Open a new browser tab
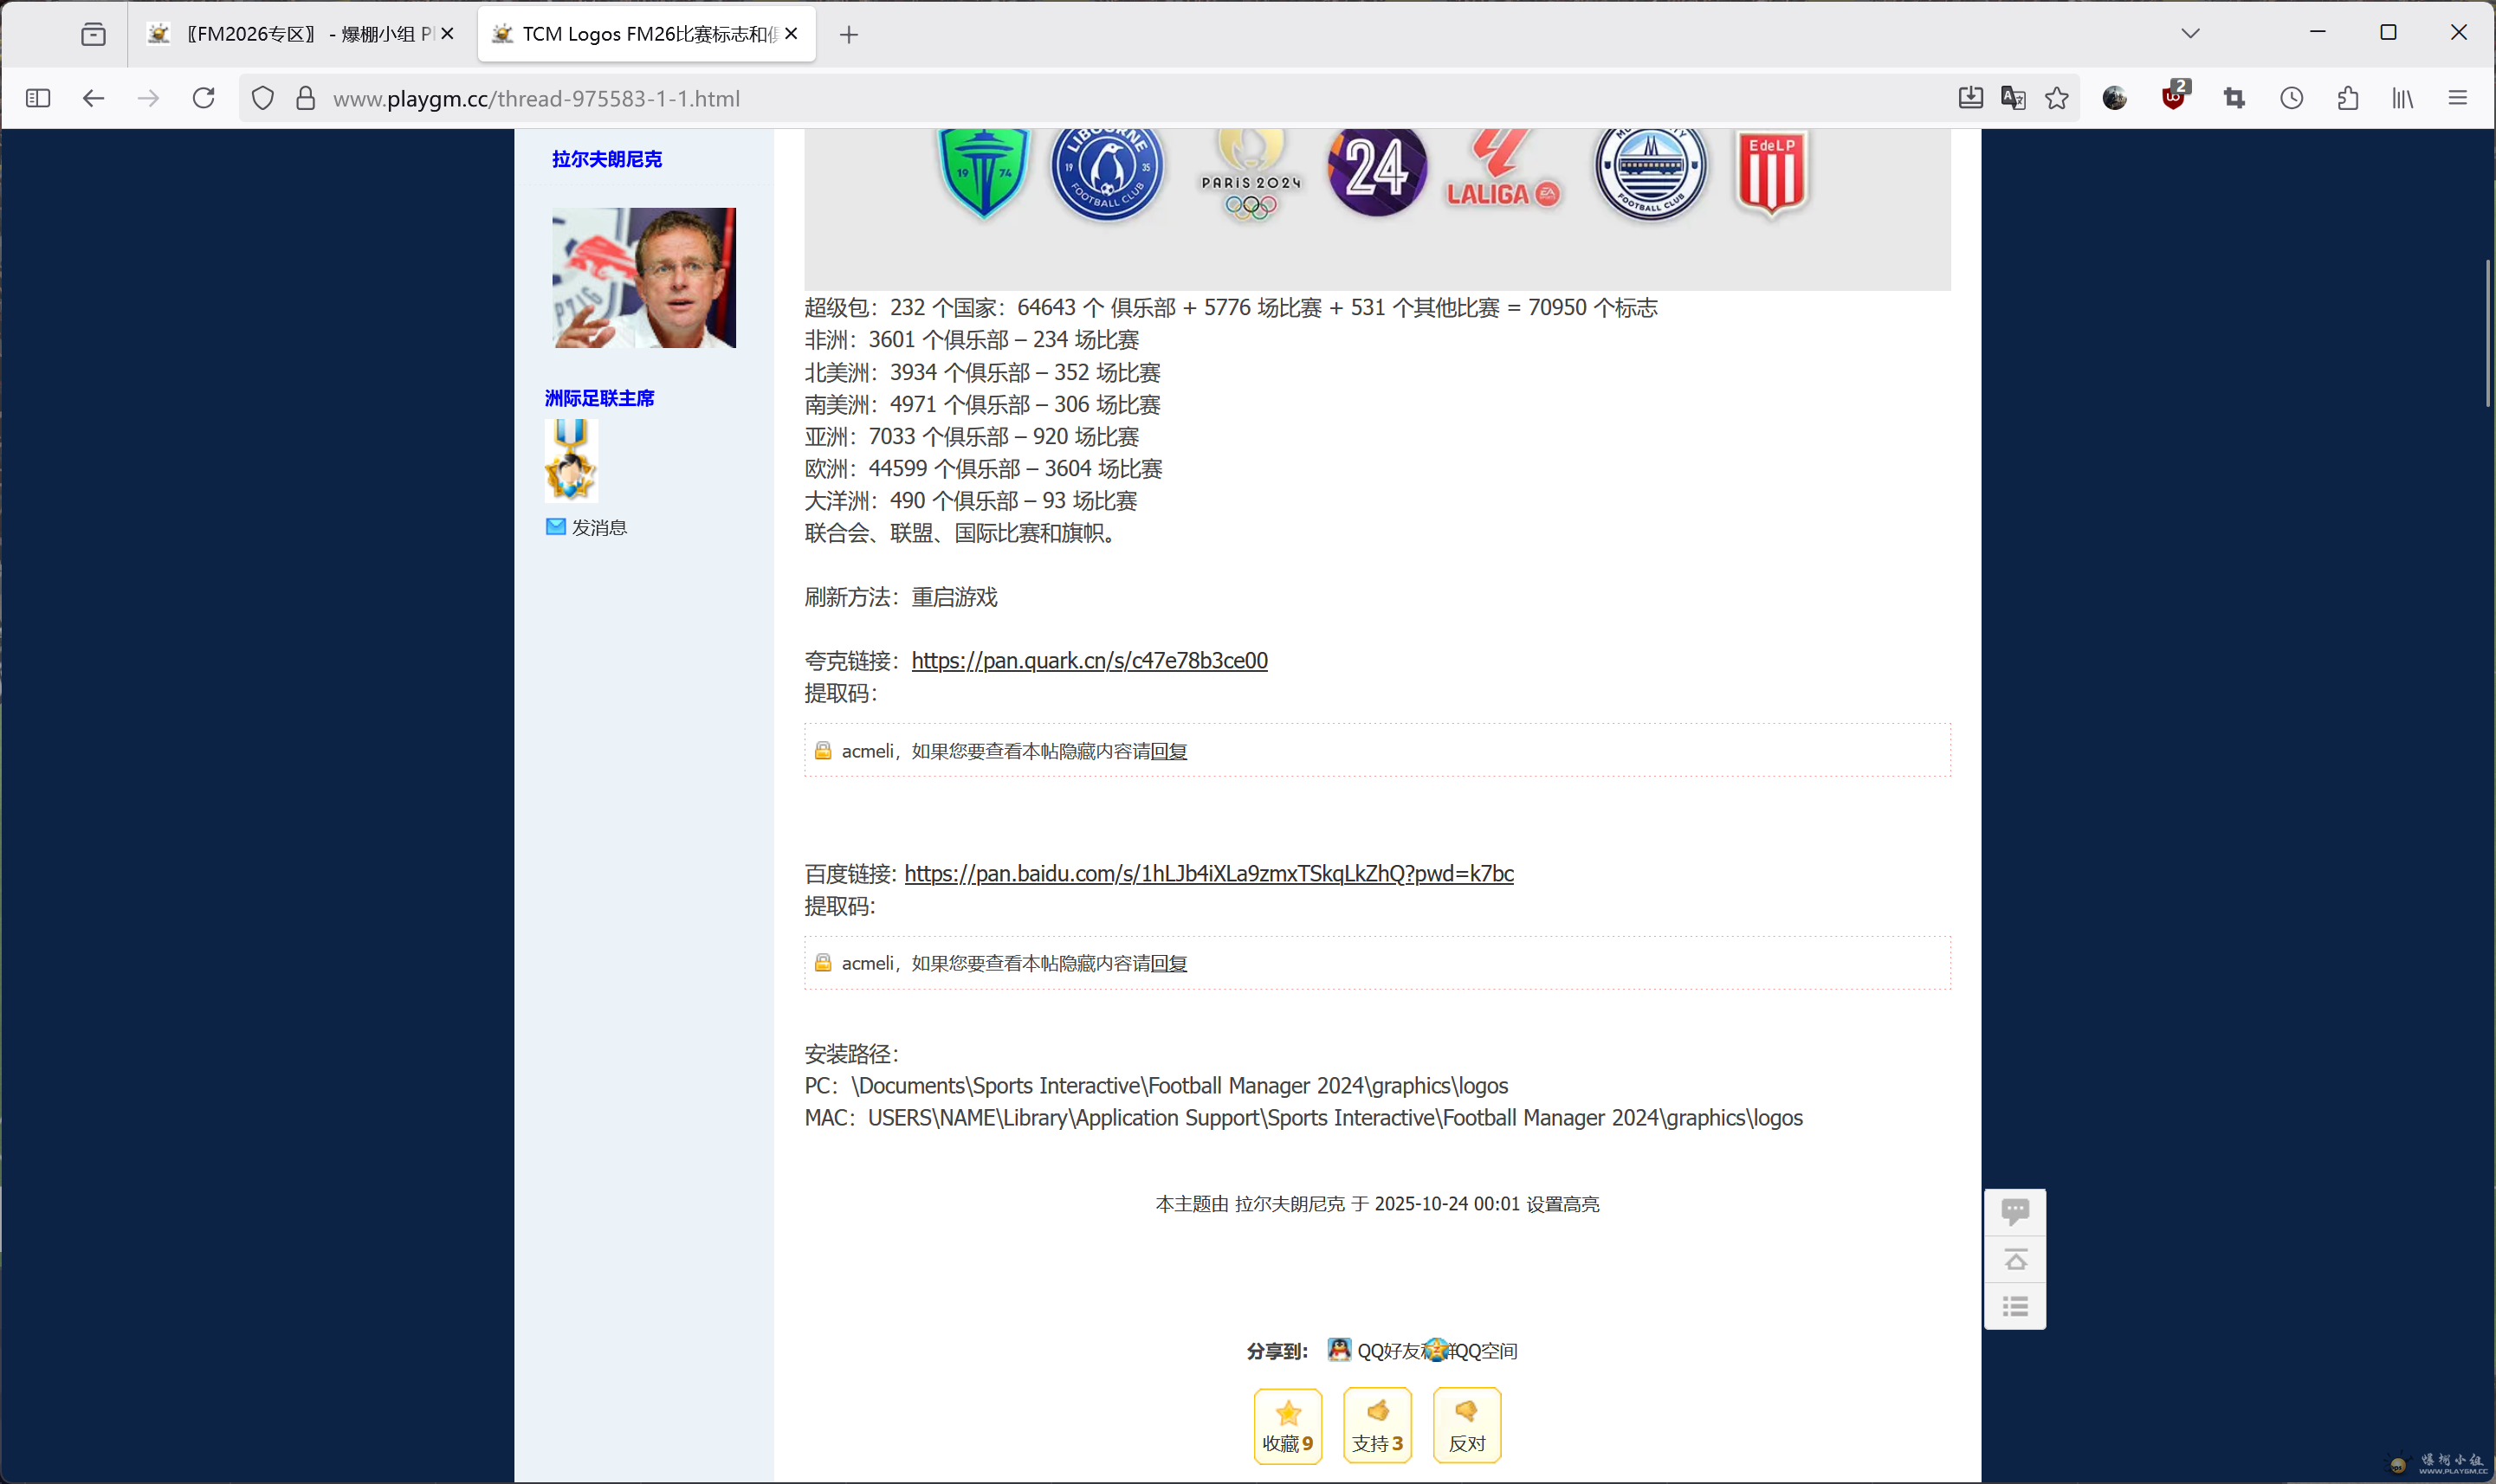The height and width of the screenshot is (1484, 2496). point(849,35)
